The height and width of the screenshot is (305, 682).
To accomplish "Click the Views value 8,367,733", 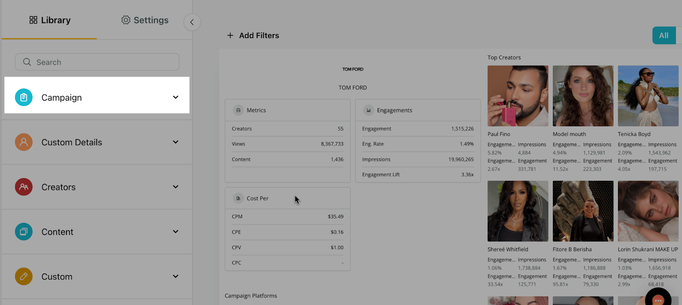I will click(332, 144).
